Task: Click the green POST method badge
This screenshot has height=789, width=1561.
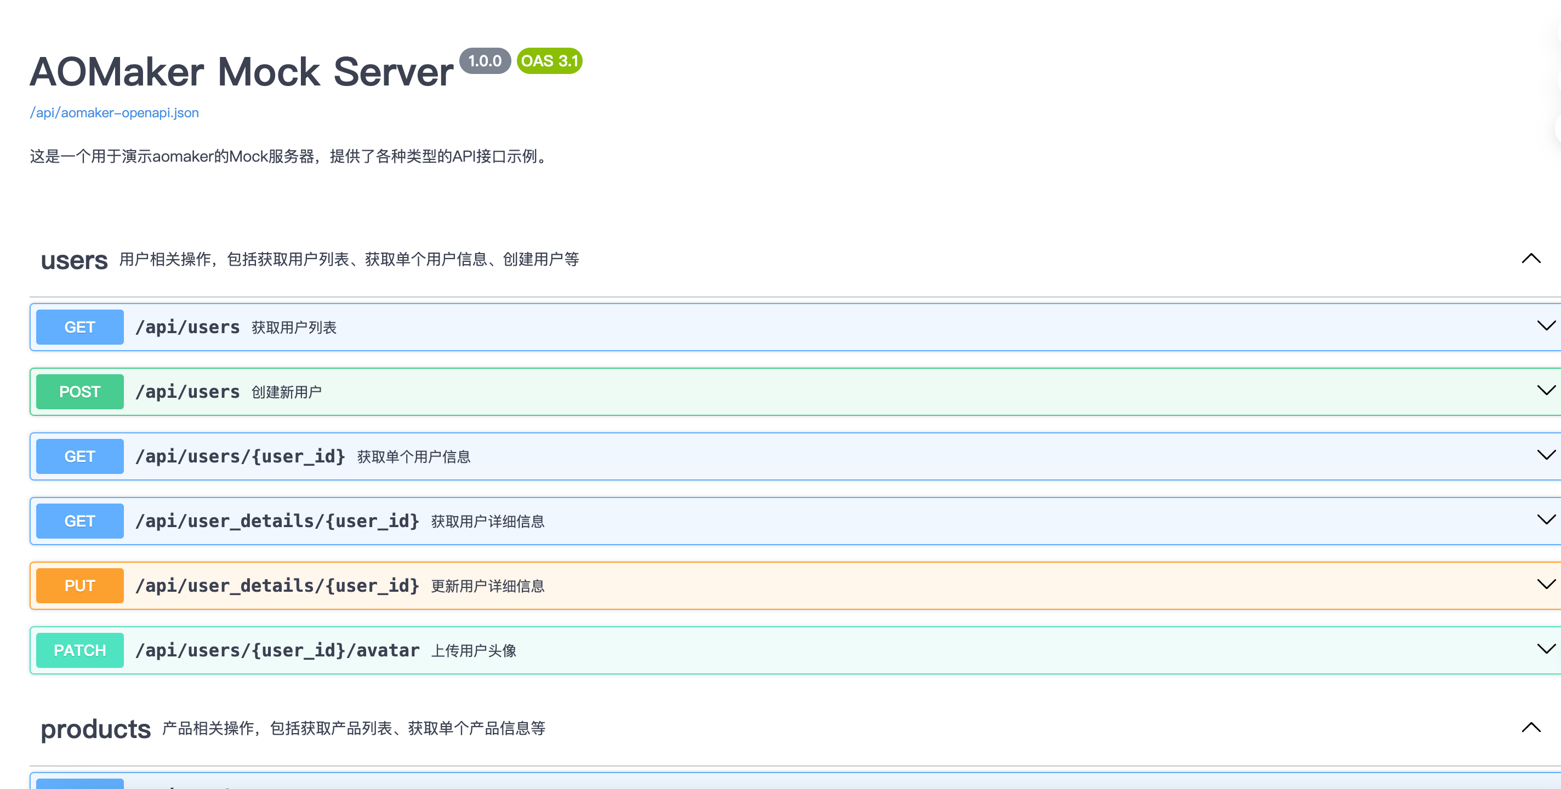Action: [79, 392]
